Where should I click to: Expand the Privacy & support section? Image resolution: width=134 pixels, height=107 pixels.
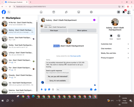tap(115, 58)
